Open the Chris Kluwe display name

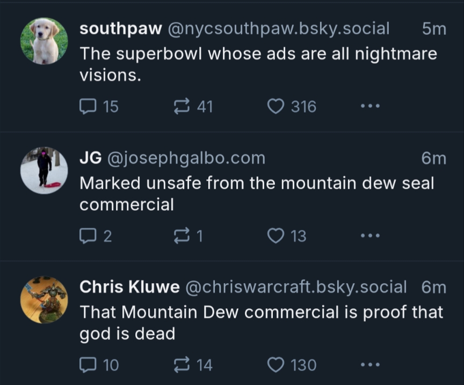[x=129, y=287]
